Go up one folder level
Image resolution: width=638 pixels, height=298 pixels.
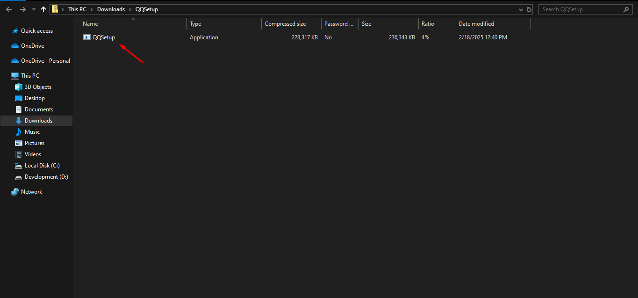(43, 9)
